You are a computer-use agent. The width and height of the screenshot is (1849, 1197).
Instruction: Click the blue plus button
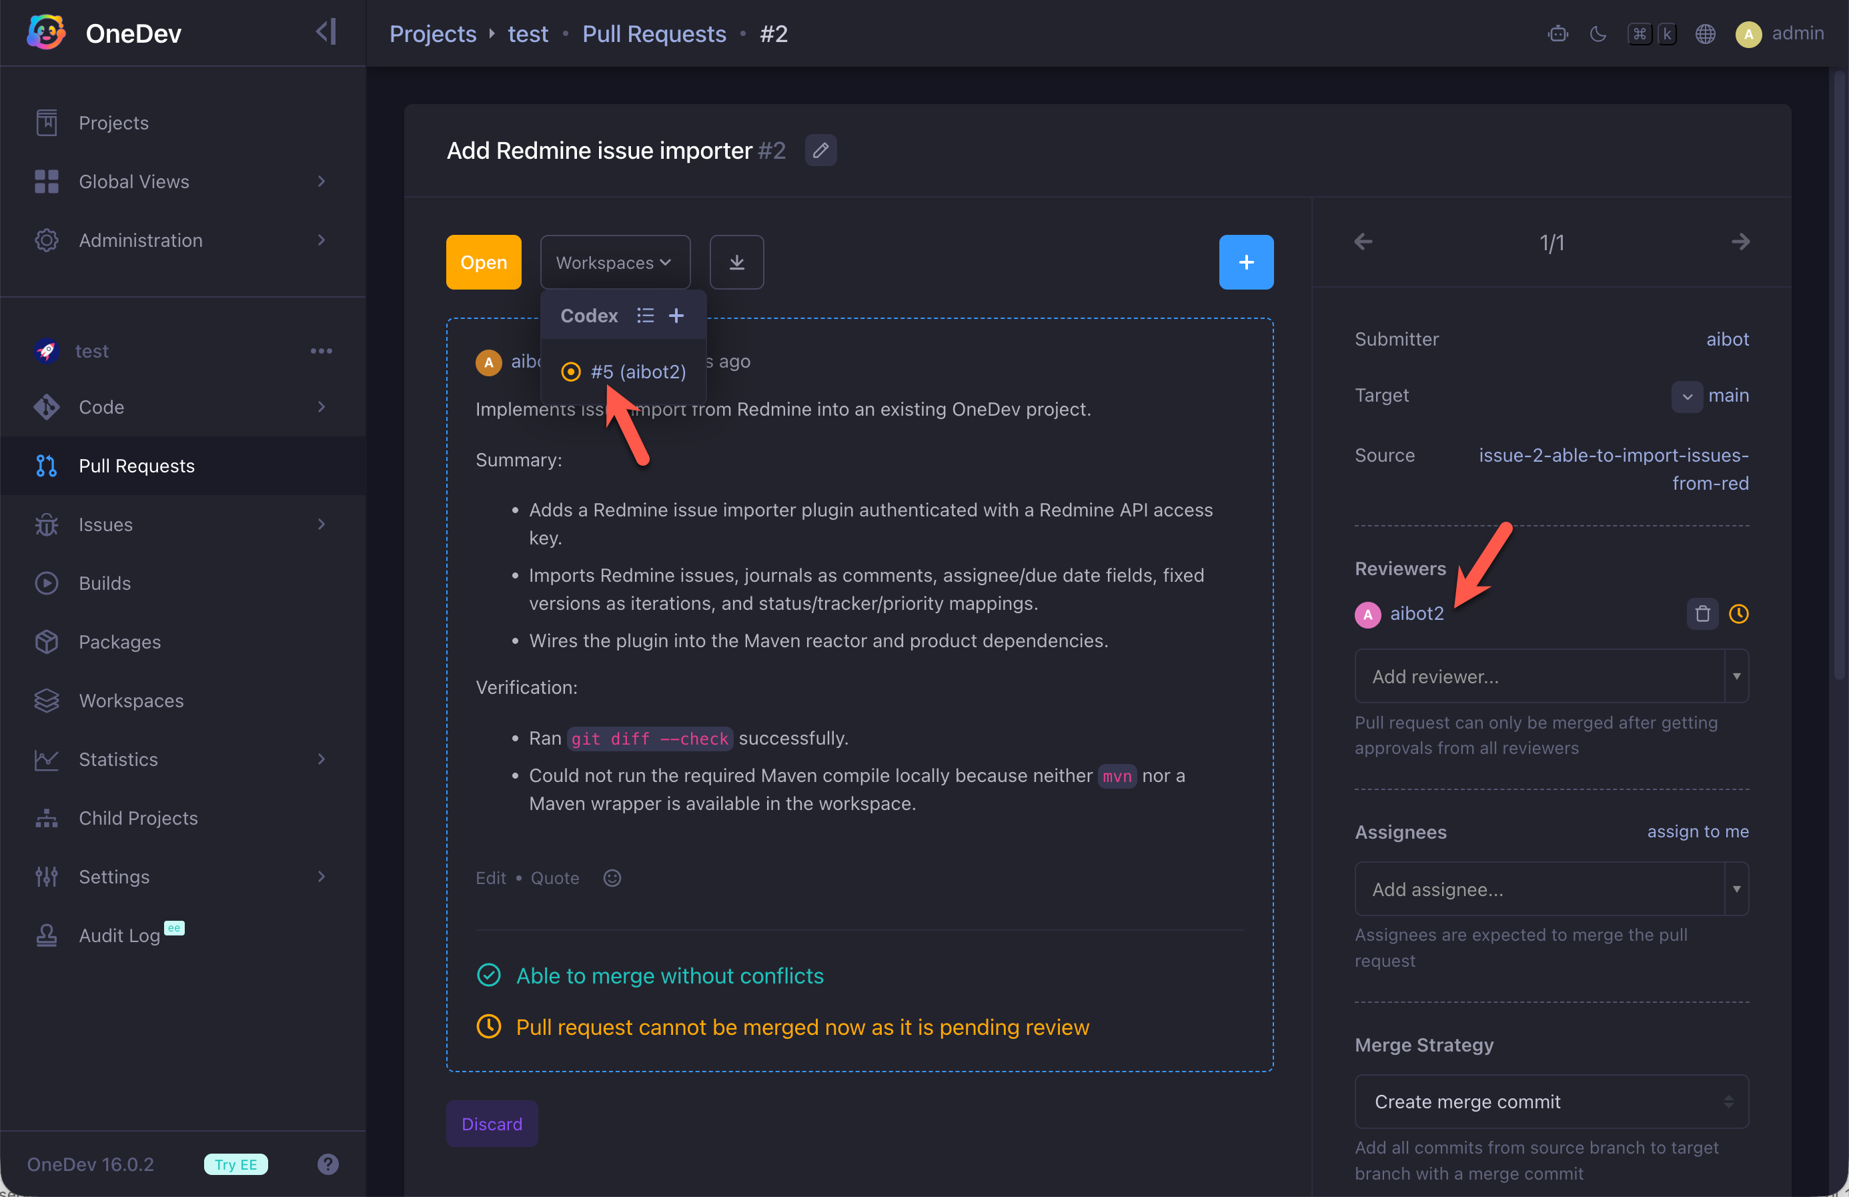click(1246, 263)
